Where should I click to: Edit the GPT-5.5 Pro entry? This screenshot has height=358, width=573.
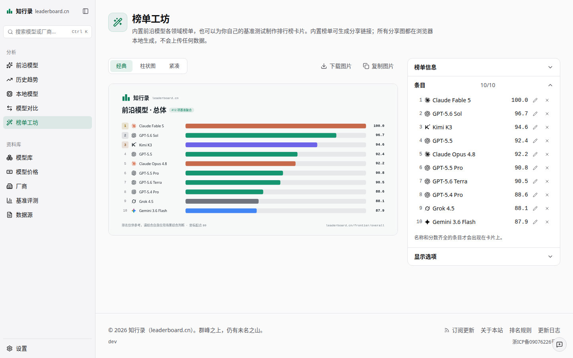(x=535, y=168)
